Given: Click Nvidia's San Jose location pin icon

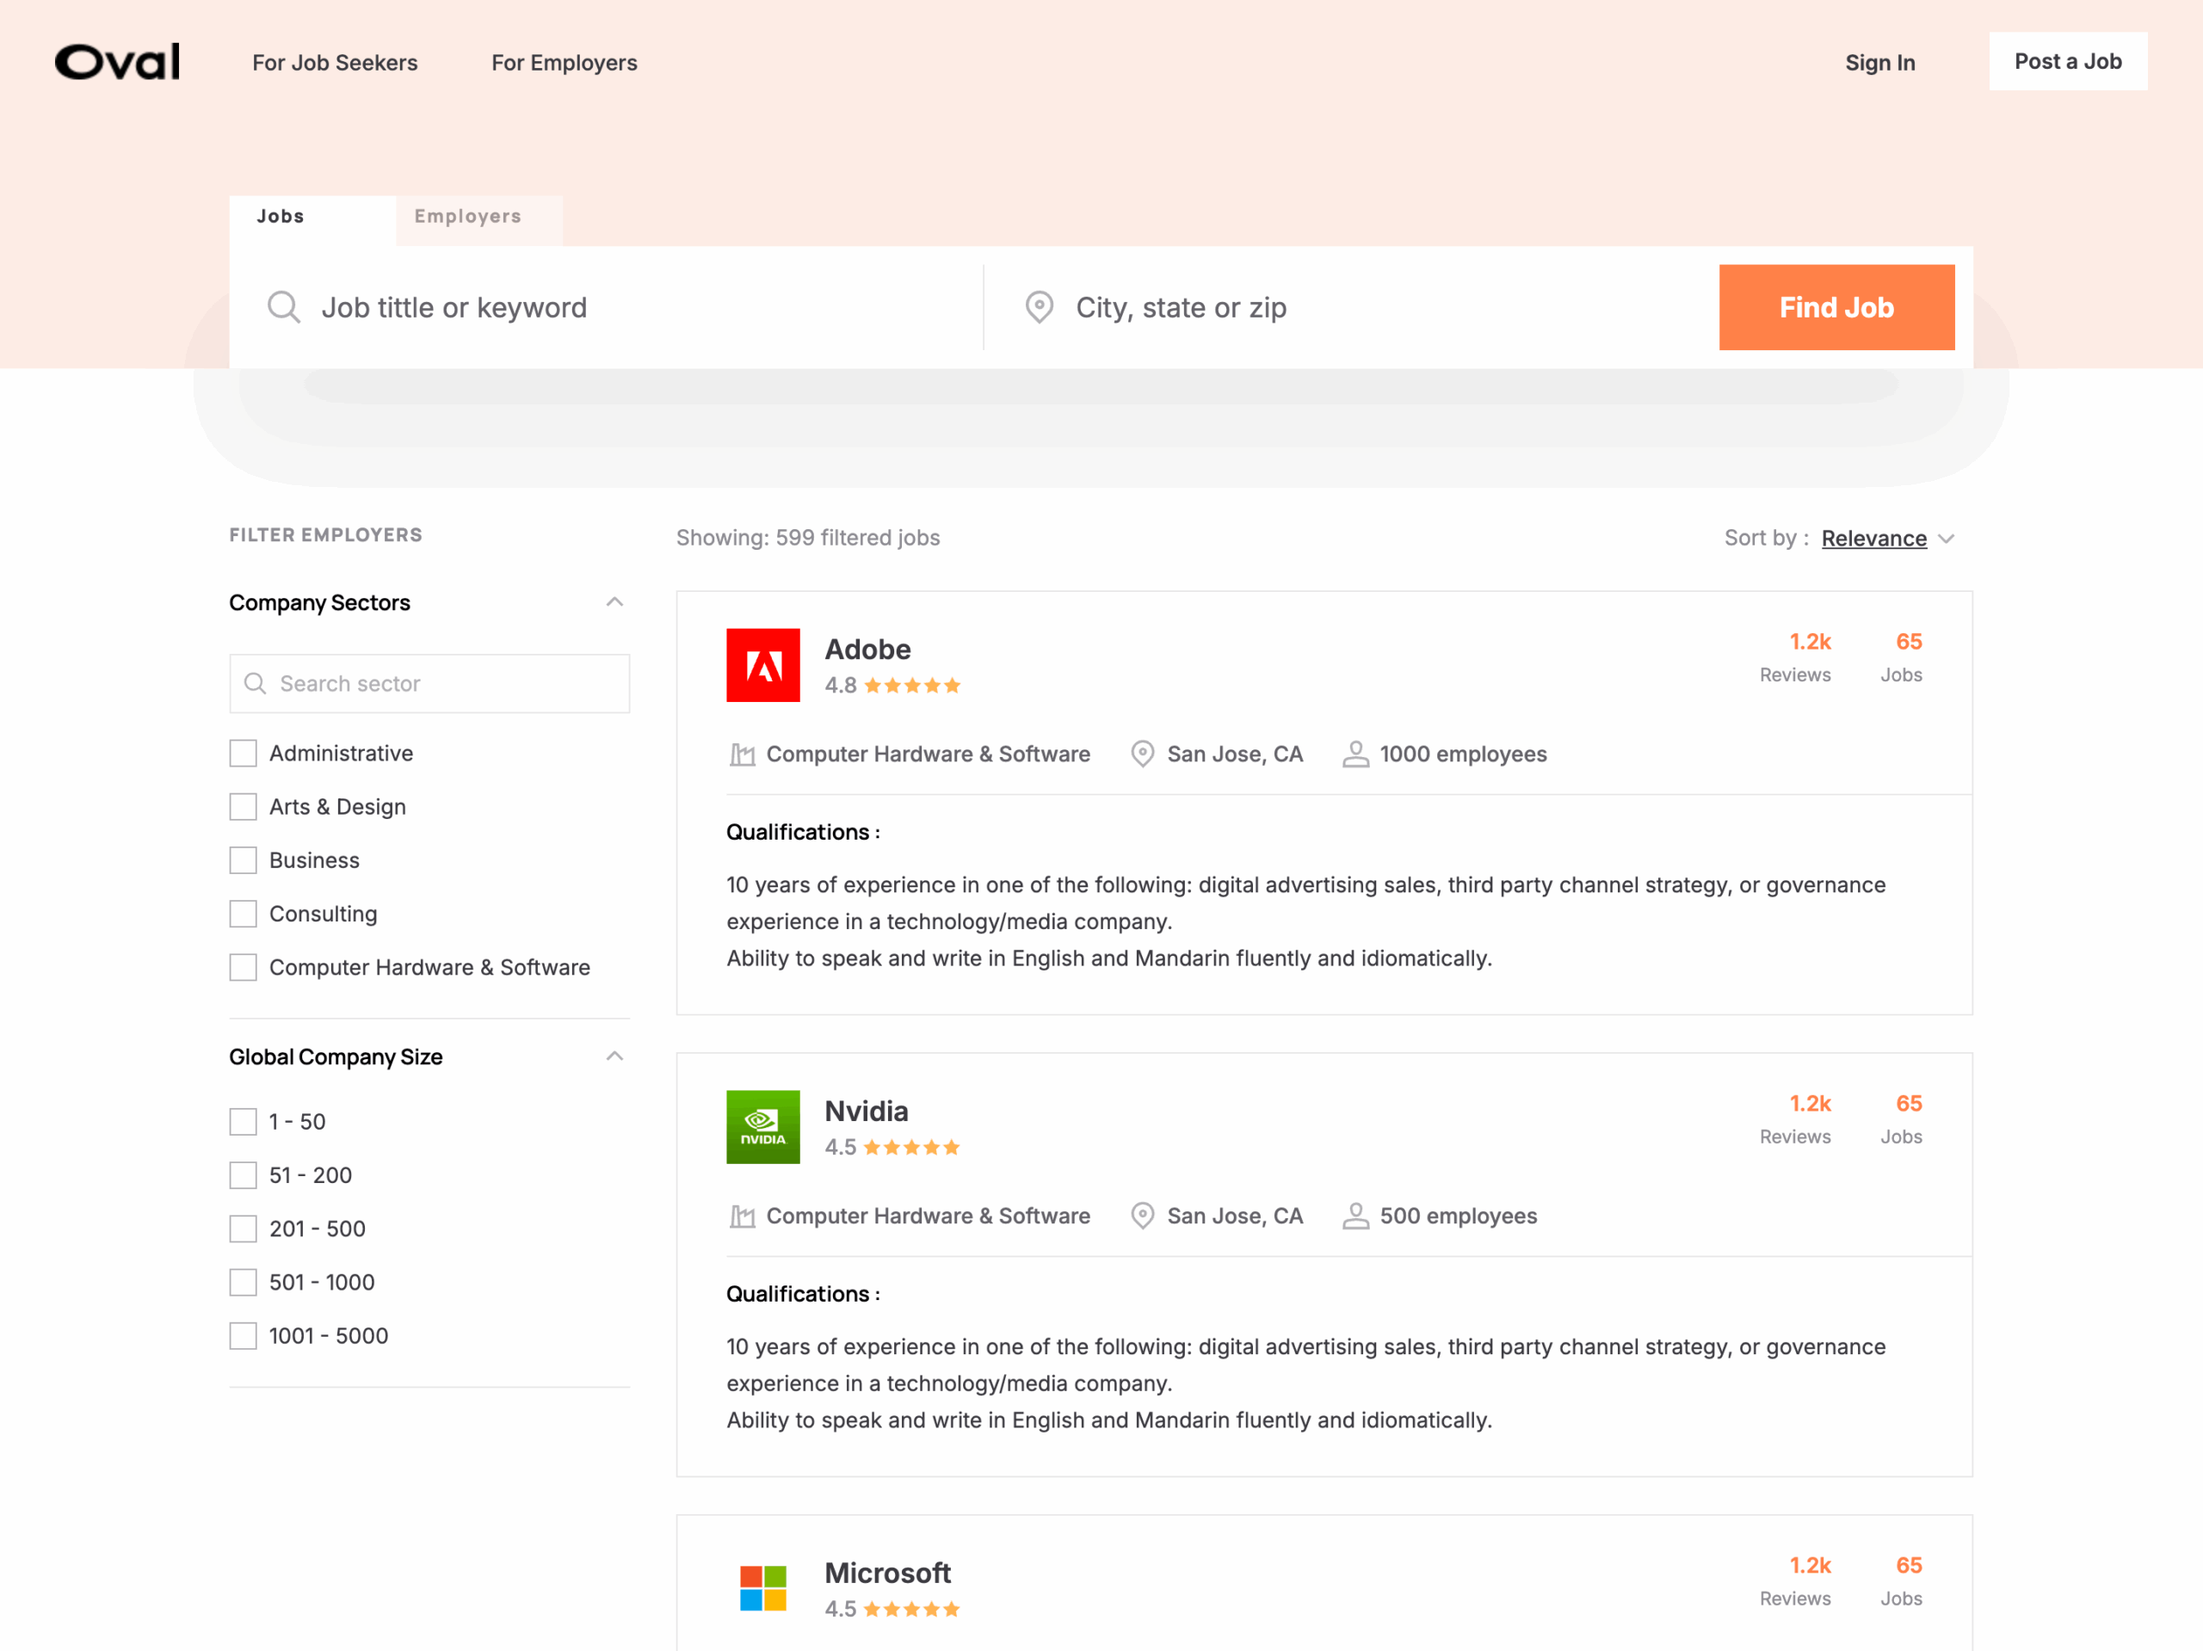Looking at the screenshot, I should [1142, 1216].
